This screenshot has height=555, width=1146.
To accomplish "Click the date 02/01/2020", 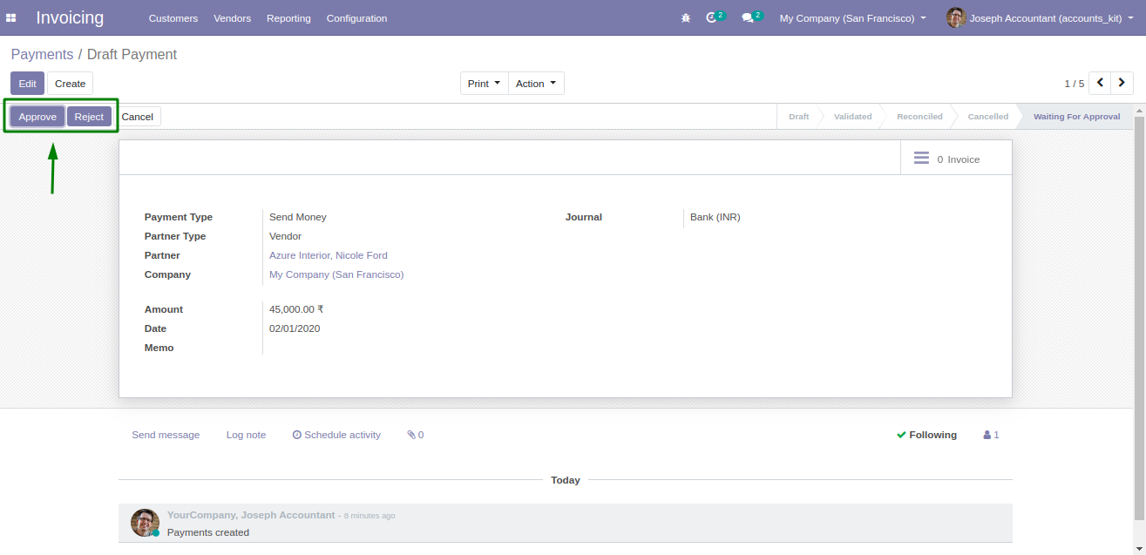I will (x=295, y=328).
